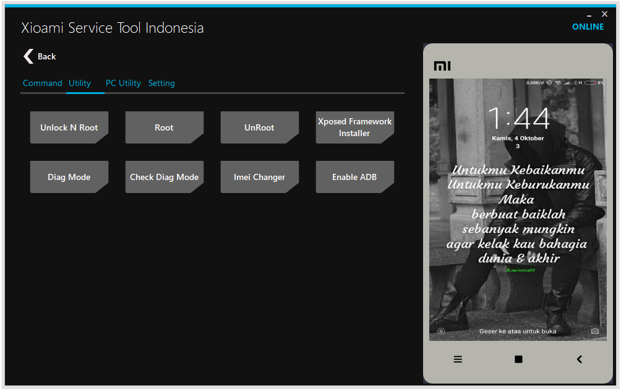
Task: Tap the phone home square icon
Action: pos(518,359)
